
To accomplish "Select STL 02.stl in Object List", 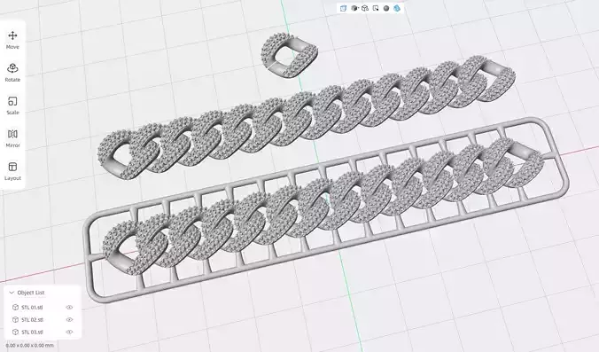I will click(32, 319).
